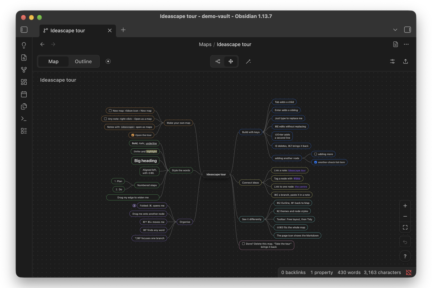Toggle the right sidebar panel icon
Screen dimensions: 432x288
pos(408,30)
